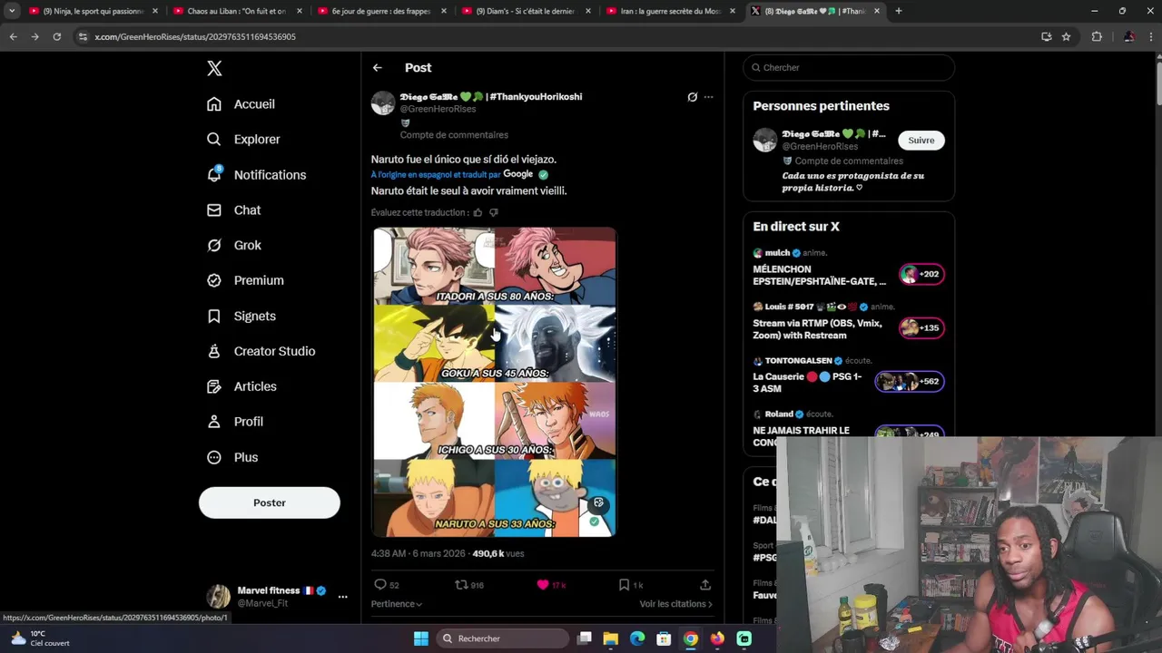Open the 490,6 k vues view count

point(498,553)
